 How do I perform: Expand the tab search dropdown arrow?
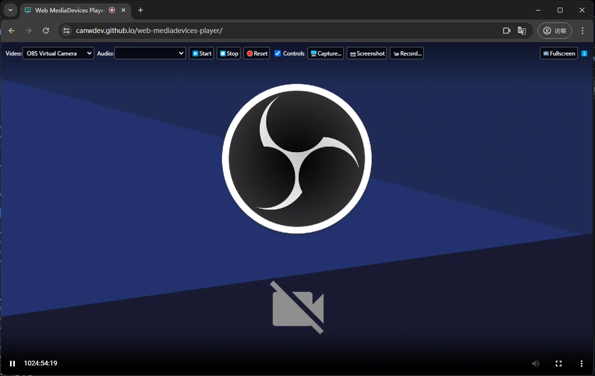click(x=10, y=10)
